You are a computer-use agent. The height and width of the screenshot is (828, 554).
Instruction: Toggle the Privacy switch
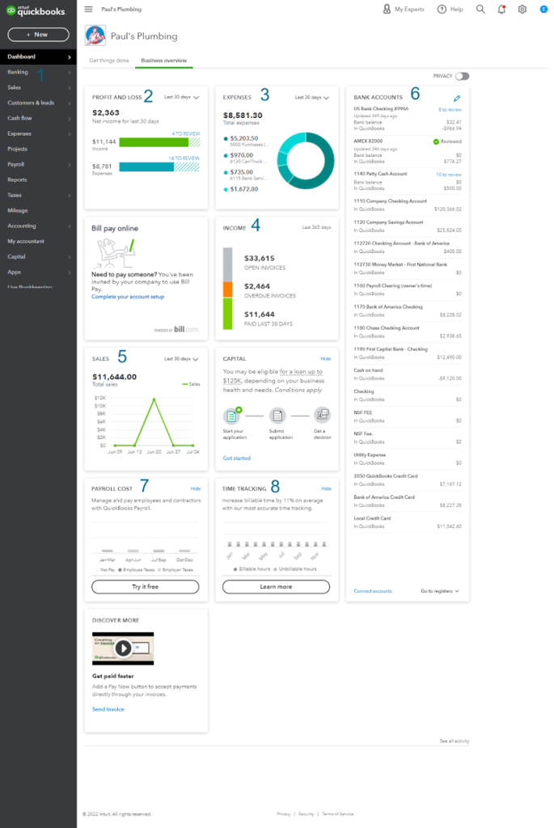(462, 76)
